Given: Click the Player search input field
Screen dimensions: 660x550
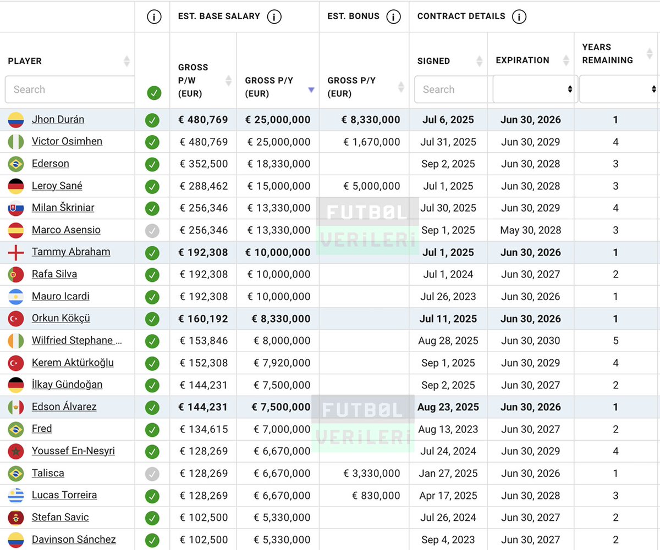Looking at the screenshot, I should [x=70, y=90].
